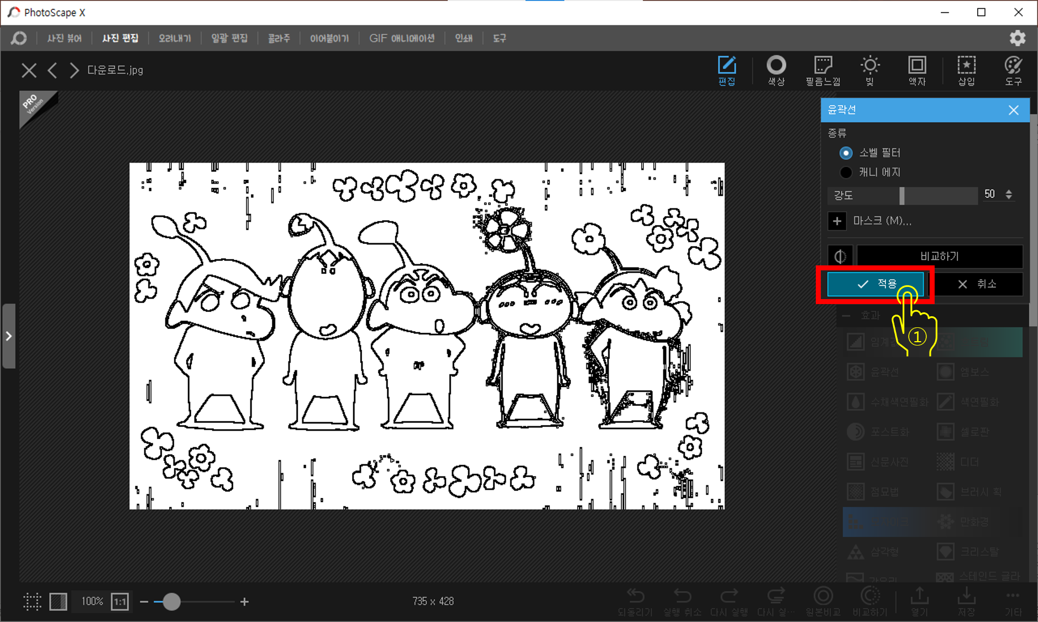
Task: Go to previous photo arrow
Action: [x=53, y=70]
